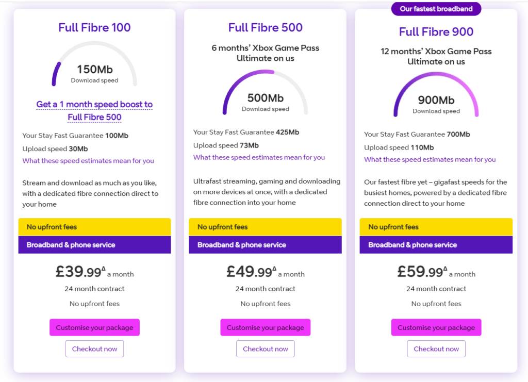Click speed estimates link on Full Fibre 500 card
528x382 pixels.
258,157
